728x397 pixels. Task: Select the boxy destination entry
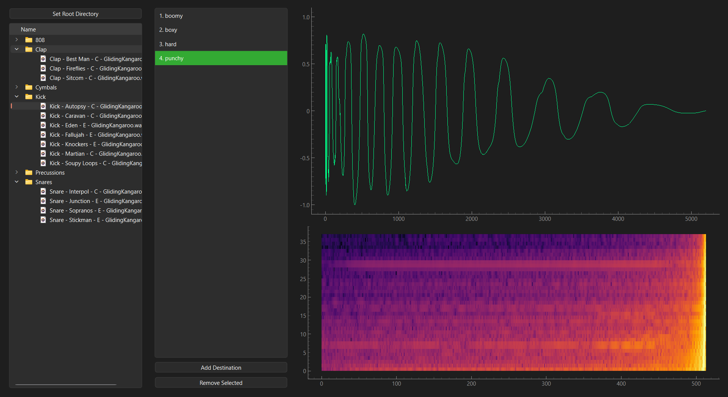pos(221,30)
